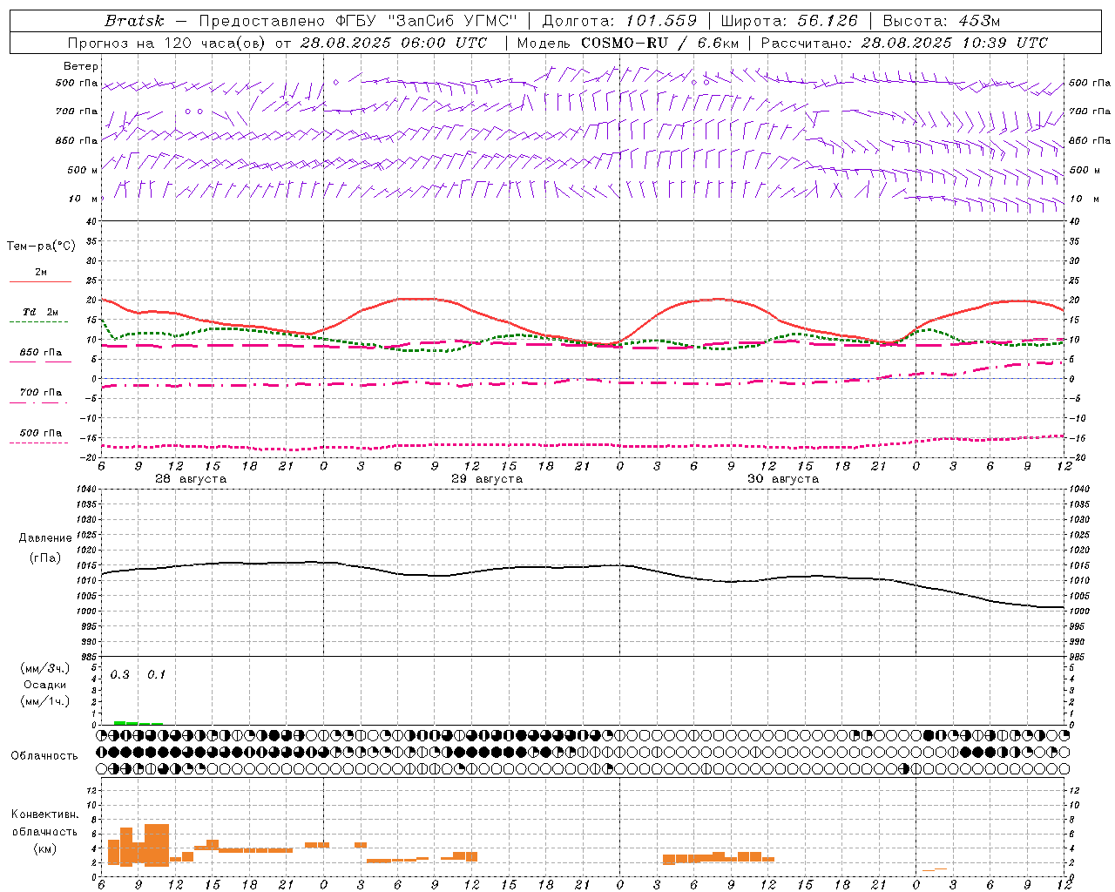Click the 'Тем-ра(°C)' temperature panel label
Screen dimensions: 1115x892
click(x=41, y=247)
